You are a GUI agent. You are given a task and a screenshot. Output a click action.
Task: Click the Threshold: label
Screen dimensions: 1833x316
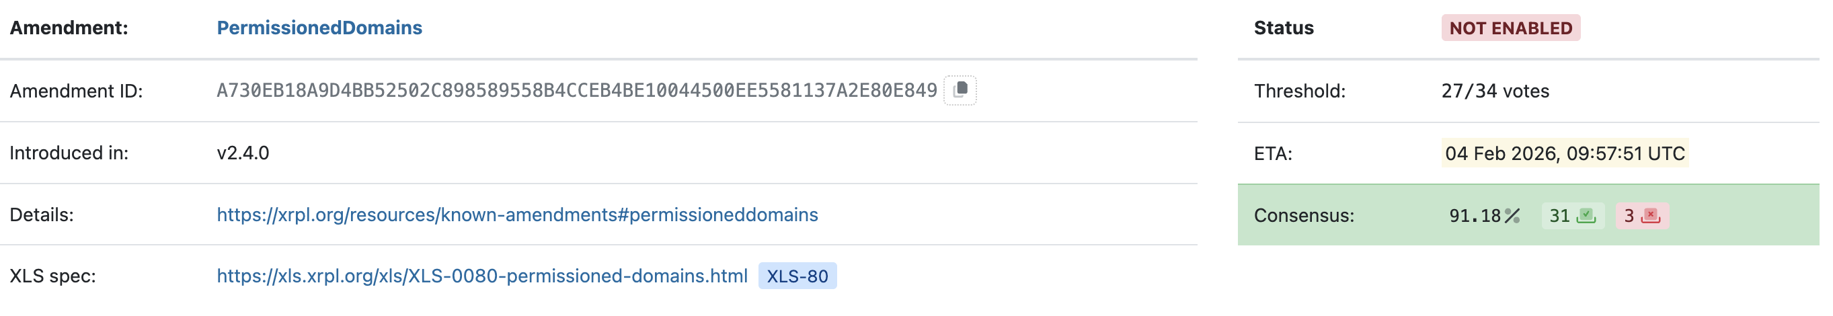(x=1299, y=91)
